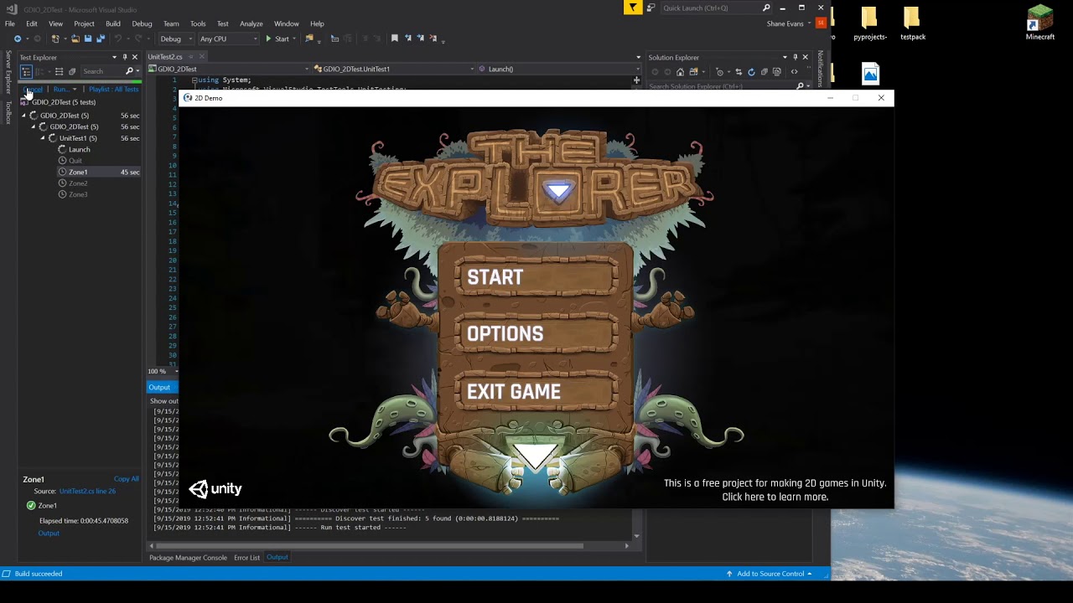Select the Launch test row
Image resolution: width=1073 pixels, height=603 pixels.
(x=99, y=149)
